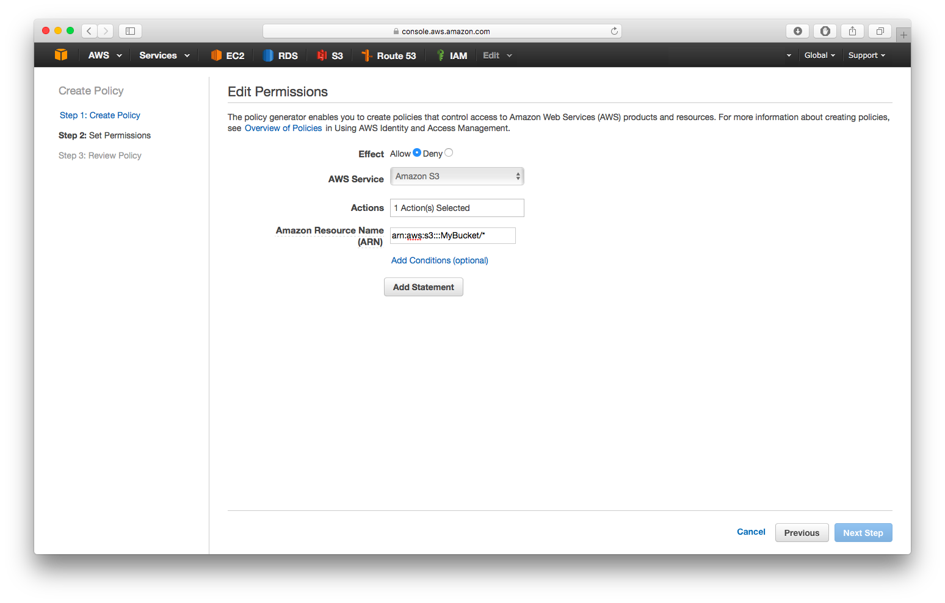945x603 pixels.
Task: Select the Allow effect radio button
Action: point(417,153)
